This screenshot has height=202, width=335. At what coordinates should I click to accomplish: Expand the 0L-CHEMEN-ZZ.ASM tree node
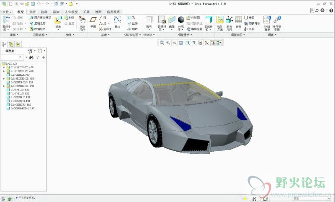[4, 71]
